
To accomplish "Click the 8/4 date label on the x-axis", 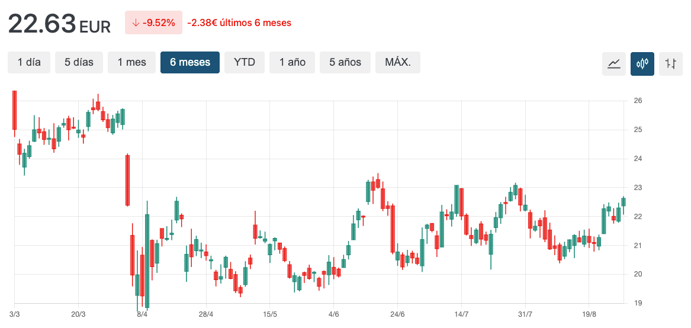I will [x=142, y=314].
